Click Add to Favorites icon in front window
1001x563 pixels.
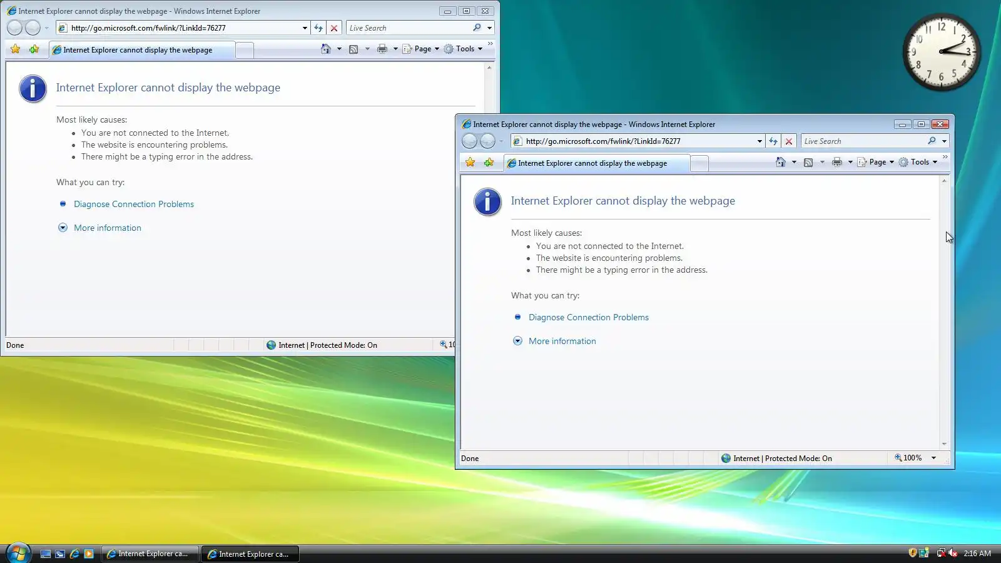(x=489, y=163)
